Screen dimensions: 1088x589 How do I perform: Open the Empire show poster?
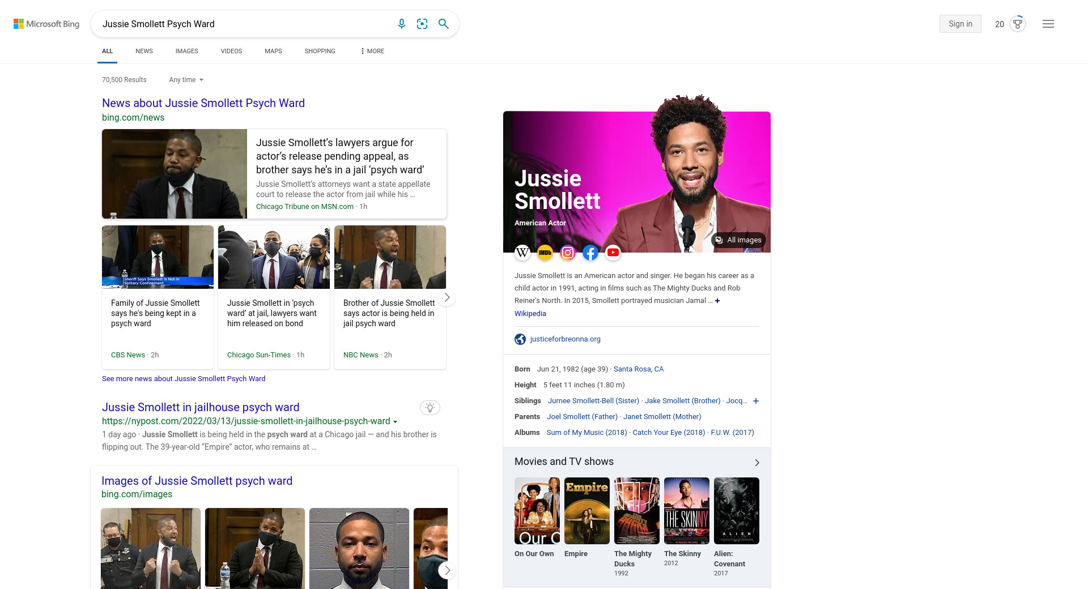(x=587, y=511)
